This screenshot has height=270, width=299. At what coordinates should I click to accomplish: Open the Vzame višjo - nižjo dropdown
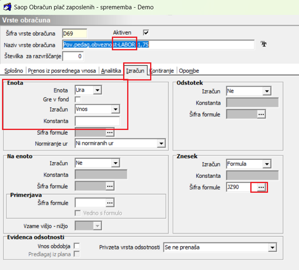[x=97, y=226]
